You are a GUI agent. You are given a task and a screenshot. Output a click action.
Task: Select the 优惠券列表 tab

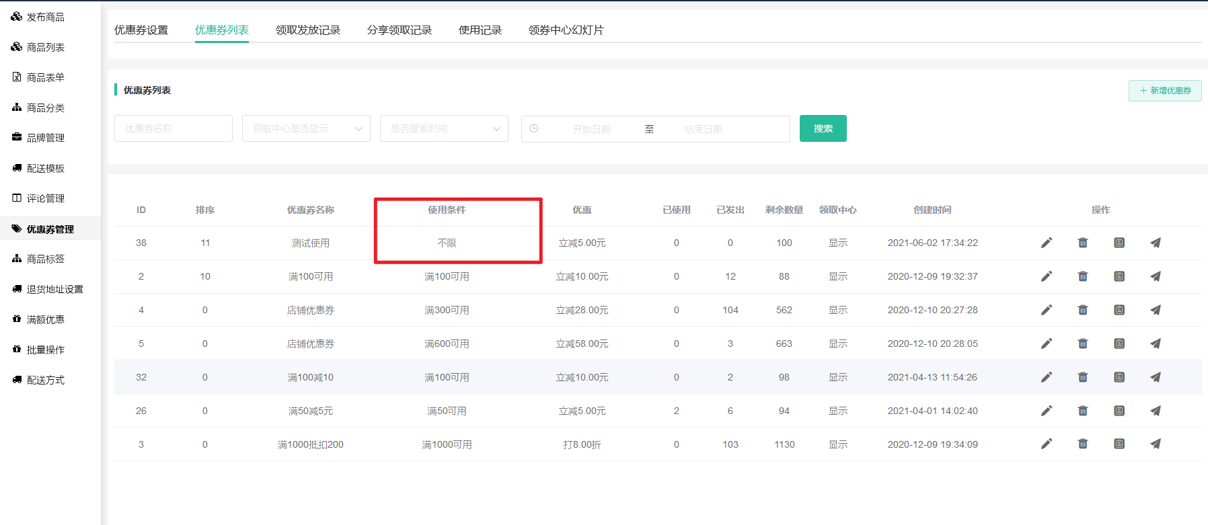coord(222,30)
